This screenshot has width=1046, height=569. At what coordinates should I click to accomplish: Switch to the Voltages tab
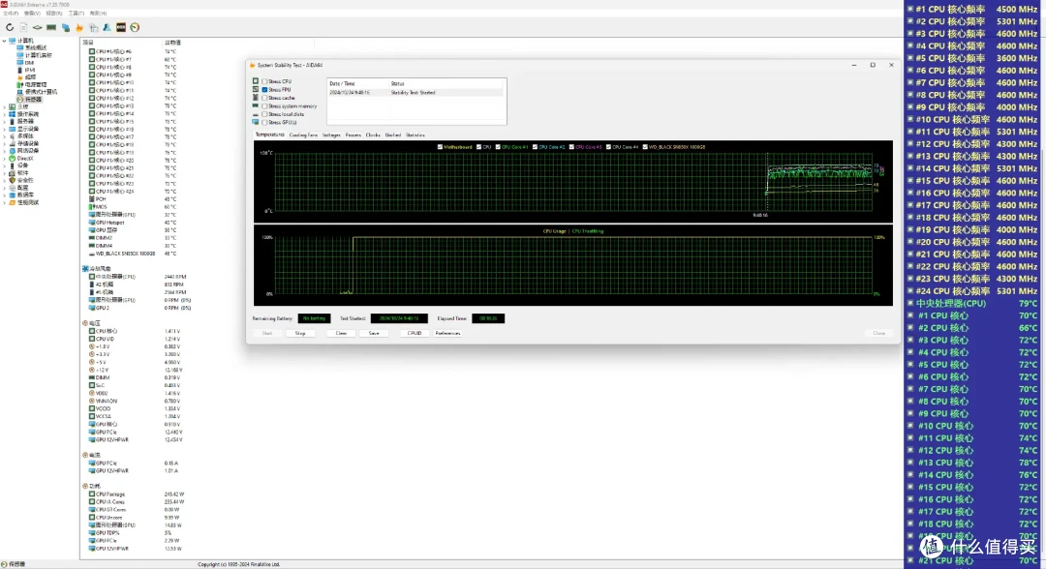click(331, 135)
